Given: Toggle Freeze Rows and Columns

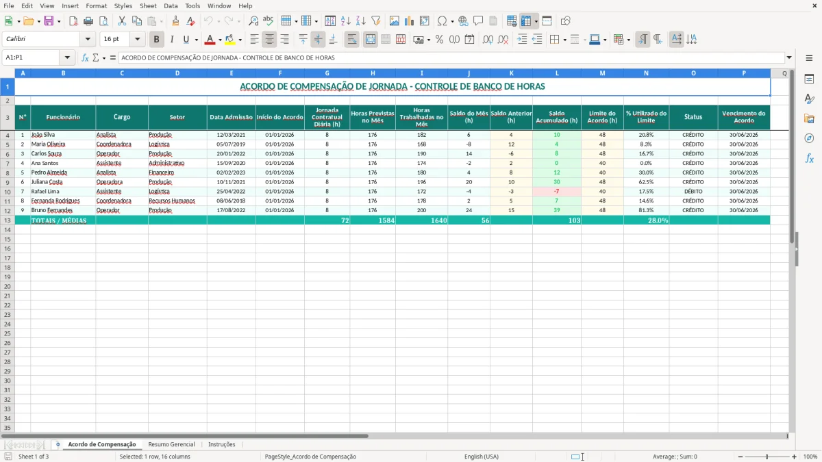Looking at the screenshot, I should pos(526,21).
